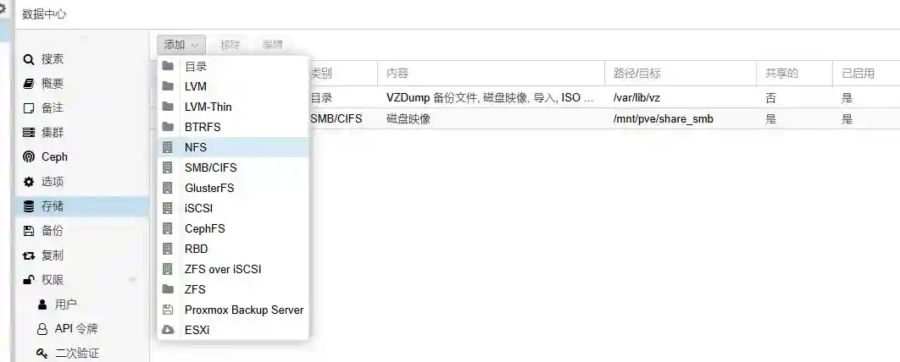Click the building icon next to RBD
The height and width of the screenshot is (362, 900).
click(168, 250)
